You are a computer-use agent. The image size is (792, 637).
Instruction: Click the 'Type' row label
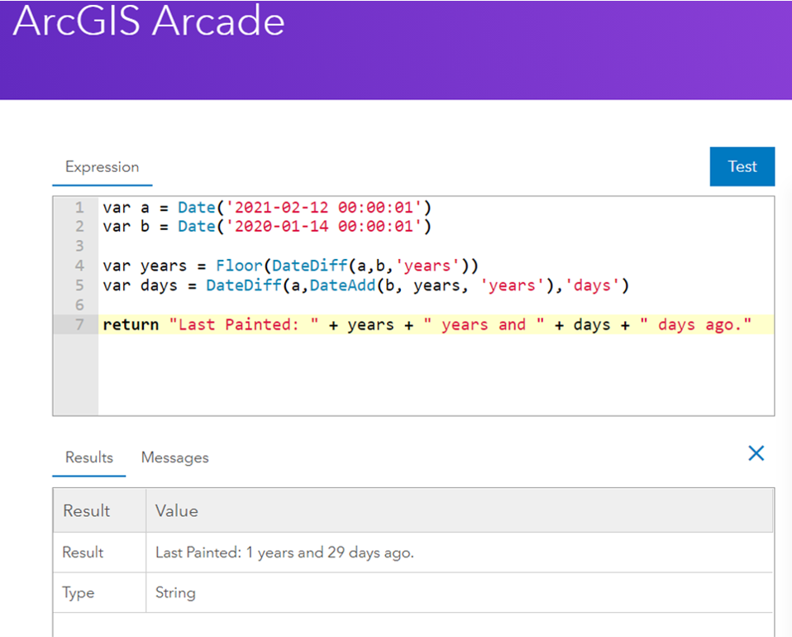click(x=79, y=592)
